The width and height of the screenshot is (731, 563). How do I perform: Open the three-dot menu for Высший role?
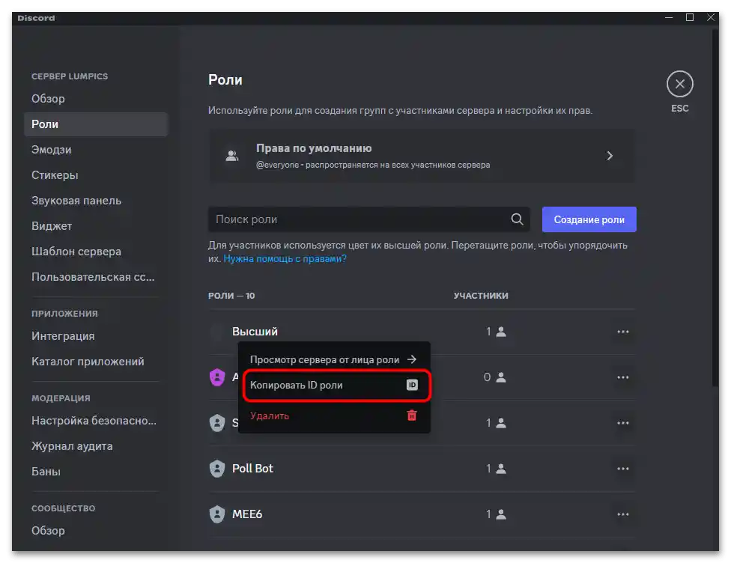click(624, 331)
